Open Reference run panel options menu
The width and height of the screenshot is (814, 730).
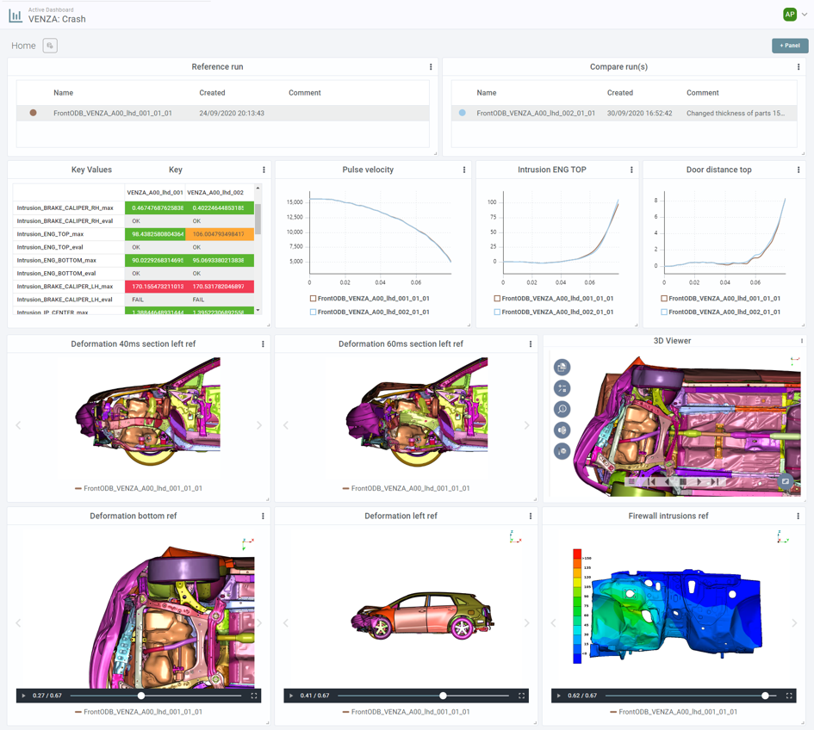click(431, 67)
